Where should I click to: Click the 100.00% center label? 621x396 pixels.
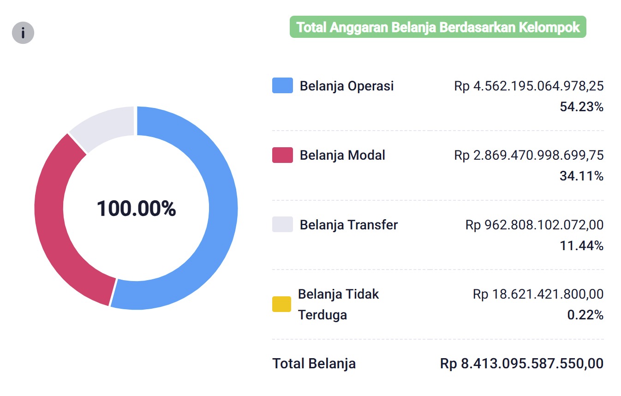pyautogui.click(x=136, y=209)
